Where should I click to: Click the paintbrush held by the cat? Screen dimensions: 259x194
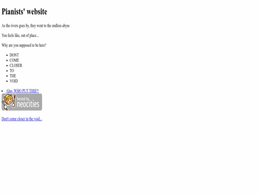14,101
